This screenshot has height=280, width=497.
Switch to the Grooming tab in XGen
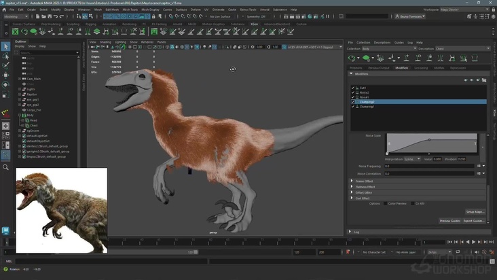pyautogui.click(x=421, y=68)
